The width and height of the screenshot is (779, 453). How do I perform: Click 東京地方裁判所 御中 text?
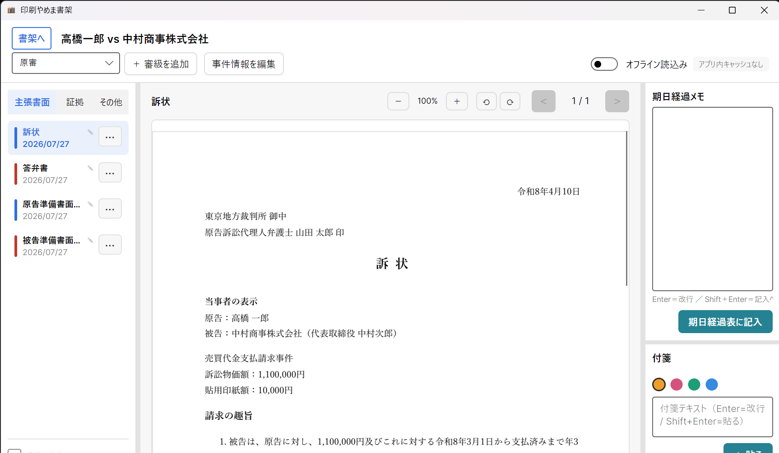246,216
